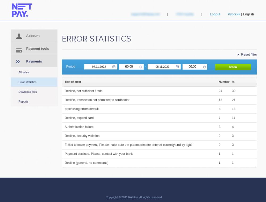Switch language to English
This screenshot has height=202, width=266.
(248, 14)
